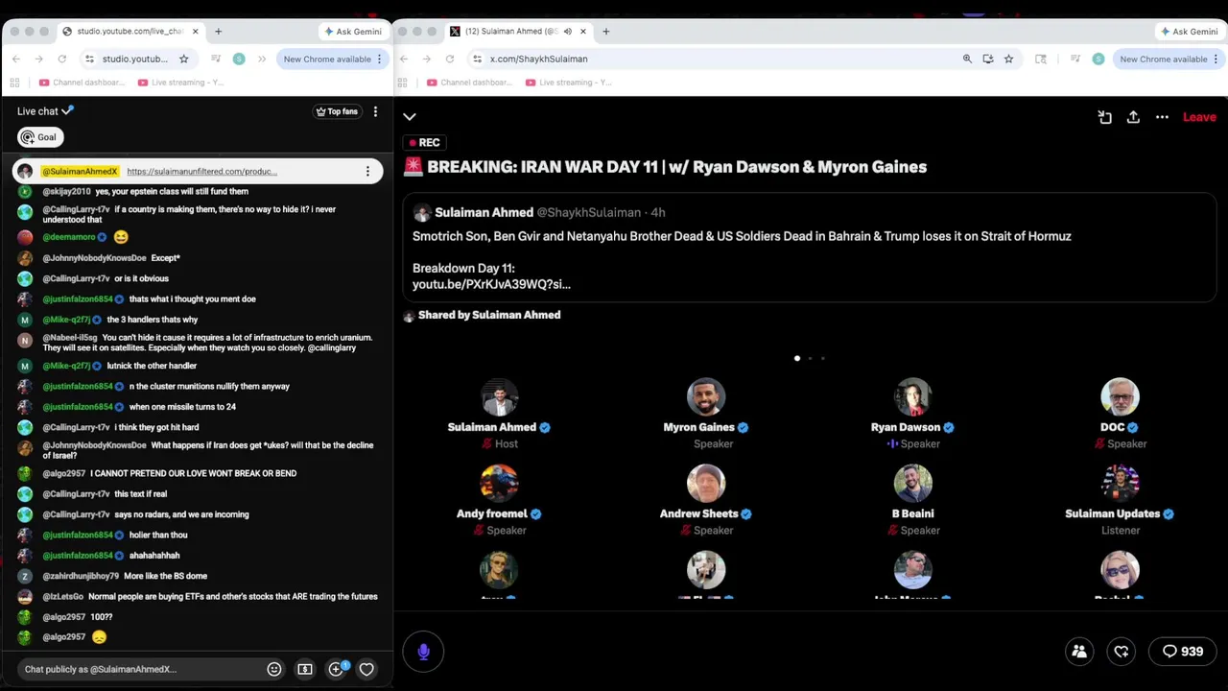Viewport: 1228px width, 691px height.
Task: Click New Chrome available in right window
Action: point(1169,59)
